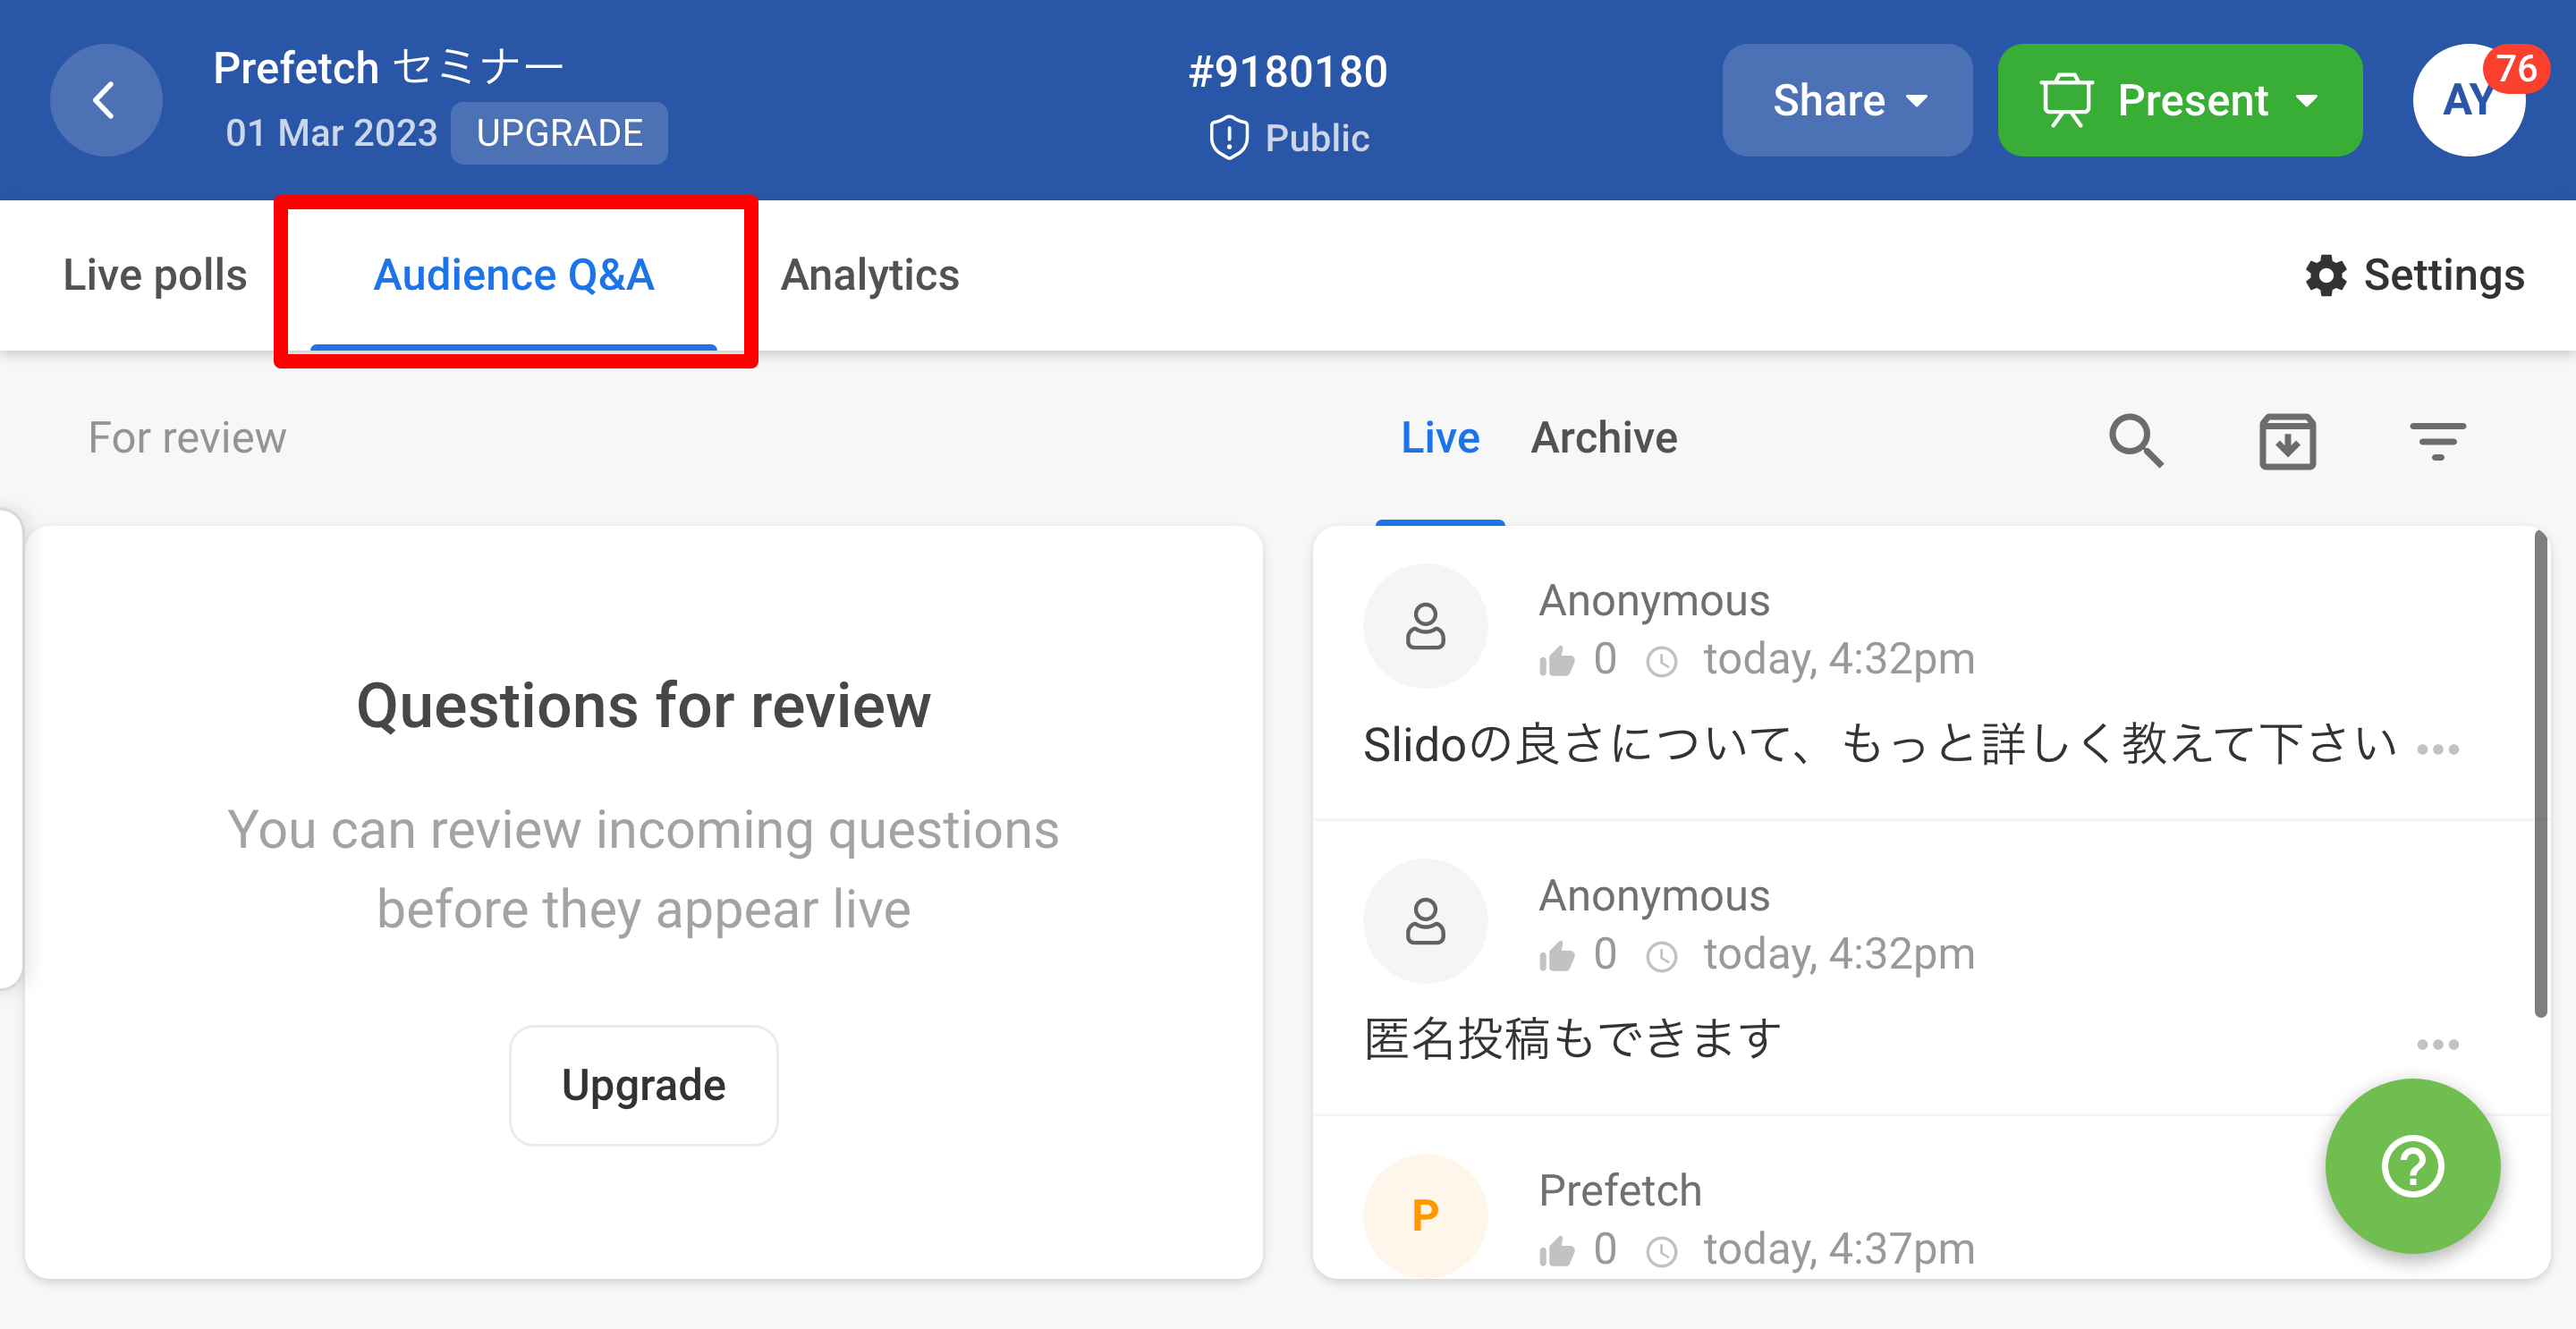Open more options for the Slido question
This screenshot has width=2576, height=1329.
tap(2437, 749)
